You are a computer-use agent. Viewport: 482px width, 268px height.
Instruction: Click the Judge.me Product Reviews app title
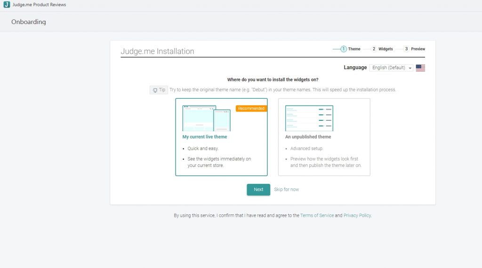[x=39, y=5]
